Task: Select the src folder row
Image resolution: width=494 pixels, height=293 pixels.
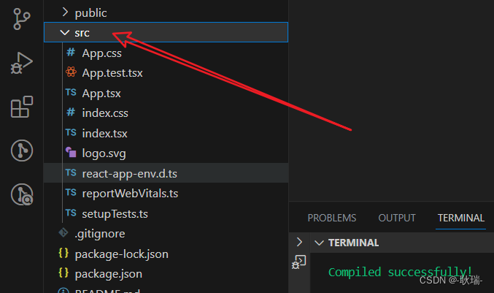Action: click(x=166, y=32)
